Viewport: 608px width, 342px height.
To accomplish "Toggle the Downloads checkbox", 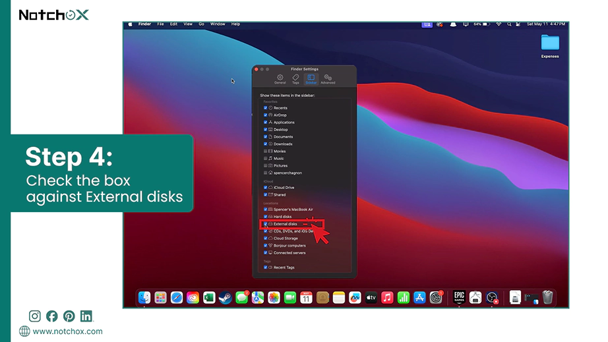I will pyautogui.click(x=266, y=144).
